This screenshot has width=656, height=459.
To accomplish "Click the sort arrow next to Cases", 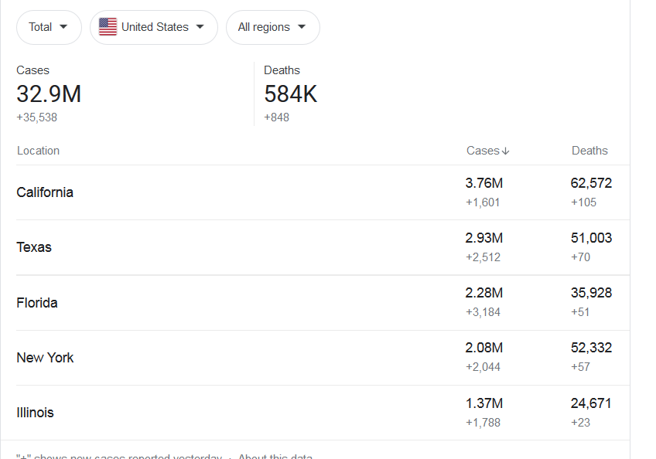I will (x=505, y=151).
